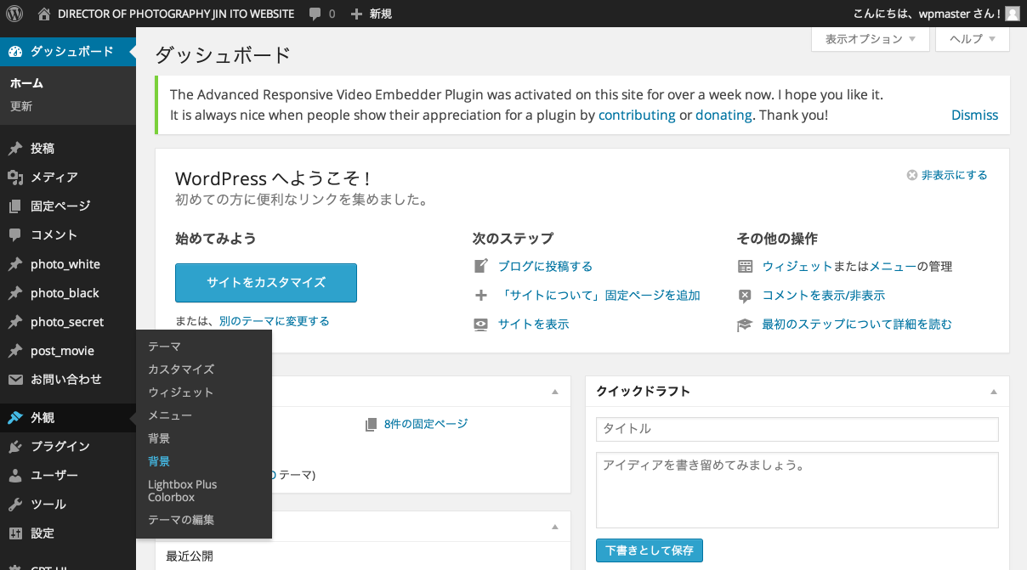
Task: Open the contributing link in notice
Action: coord(637,115)
